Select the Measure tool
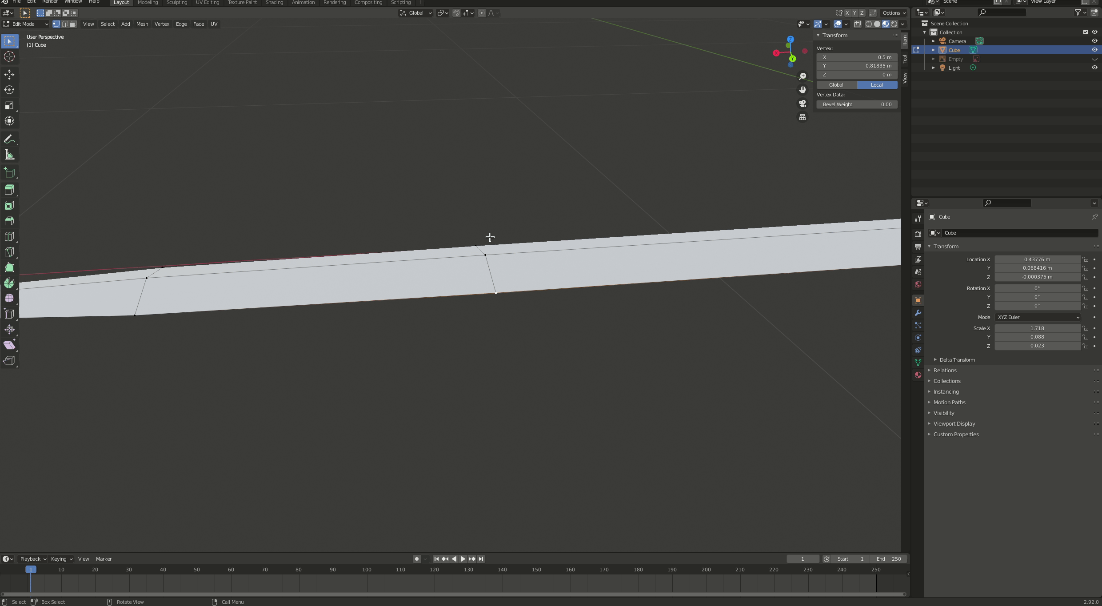Screen dimensions: 1102x606 [9, 154]
